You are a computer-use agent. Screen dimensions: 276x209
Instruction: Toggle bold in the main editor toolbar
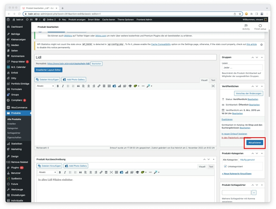tap(58, 86)
